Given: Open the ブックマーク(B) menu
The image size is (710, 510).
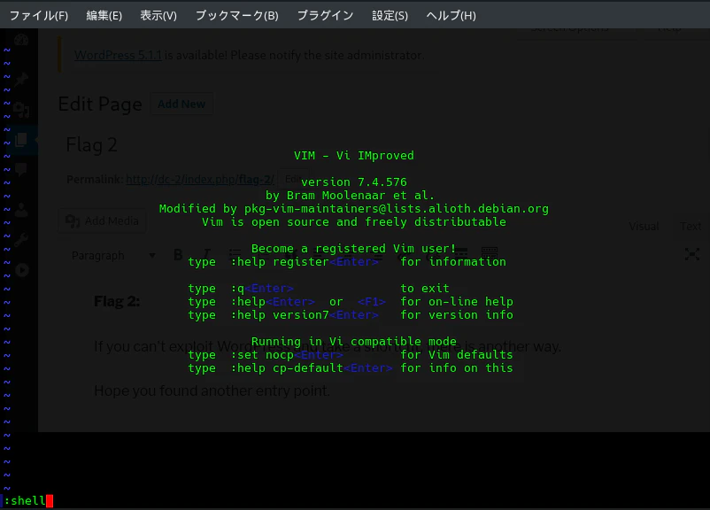Looking at the screenshot, I should (237, 15).
